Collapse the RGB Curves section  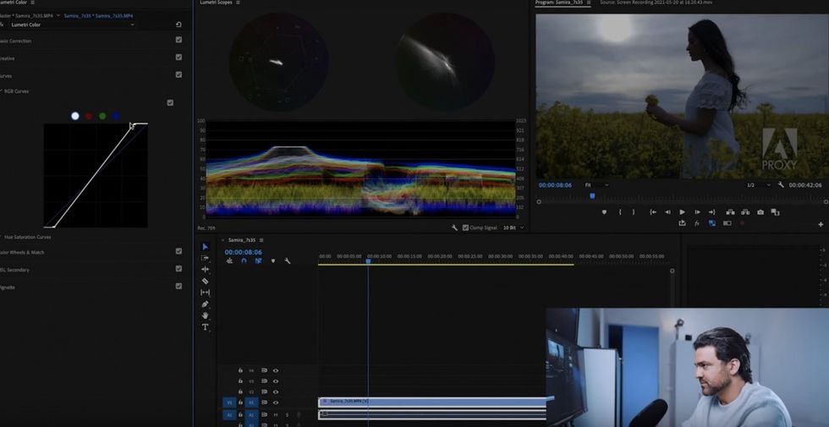[x=2, y=91]
